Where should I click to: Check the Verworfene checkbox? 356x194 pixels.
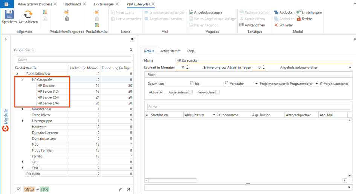[217, 92]
